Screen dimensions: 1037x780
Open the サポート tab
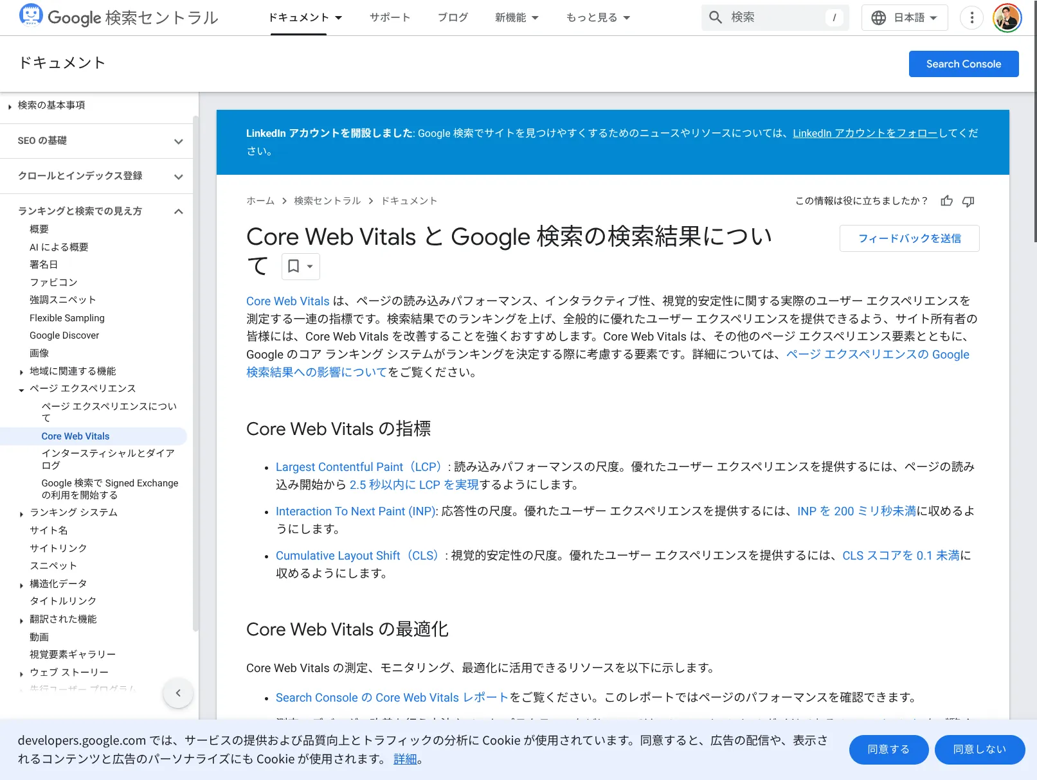tap(390, 17)
